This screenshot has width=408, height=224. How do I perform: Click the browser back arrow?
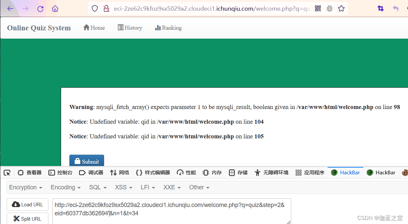[10, 8]
